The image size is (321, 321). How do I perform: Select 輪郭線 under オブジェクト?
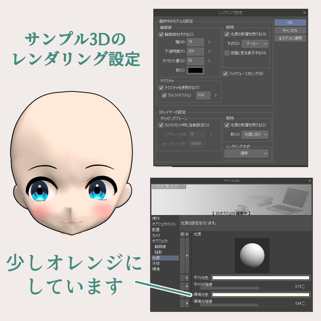click(160, 247)
